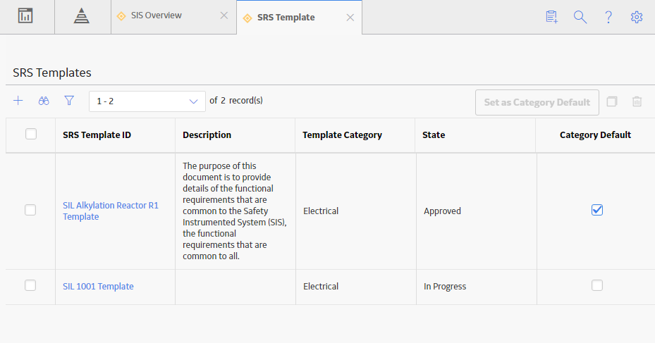Open the dashboard chart icon
The image size is (655, 343).
tap(25, 16)
